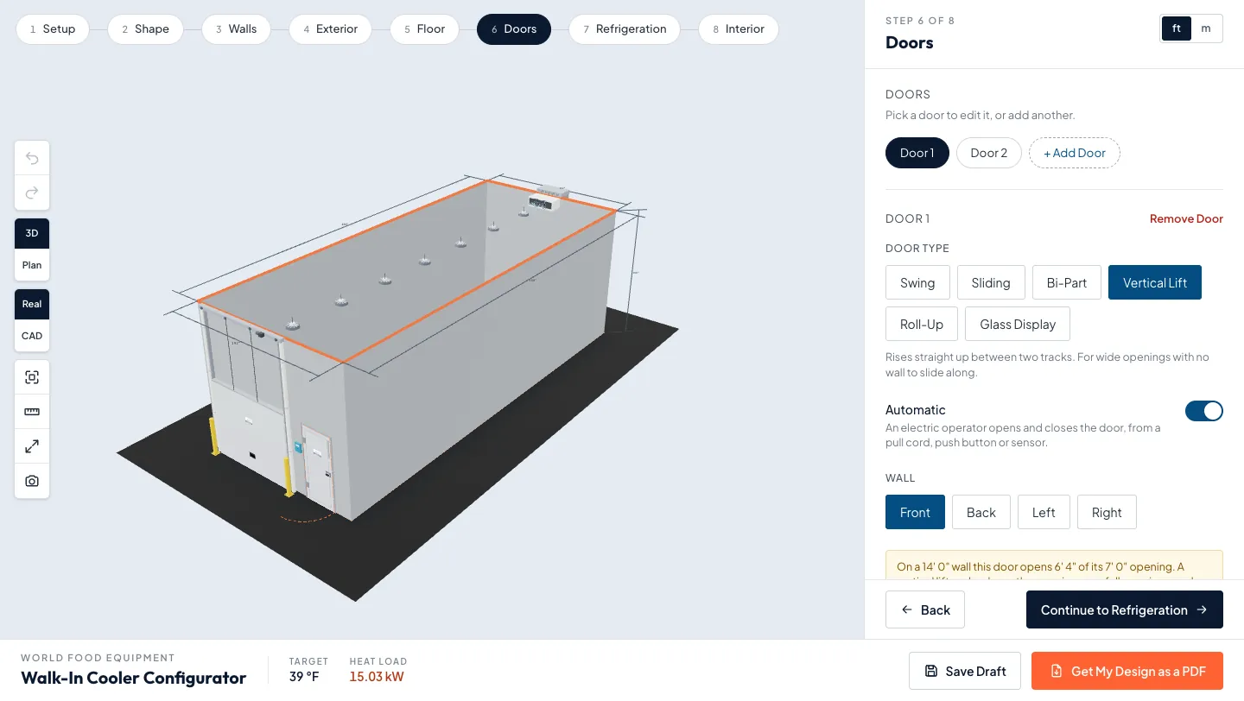Screen dimensions: 1244x701
Task: Continue to Refrigeration step
Action: click(1125, 609)
